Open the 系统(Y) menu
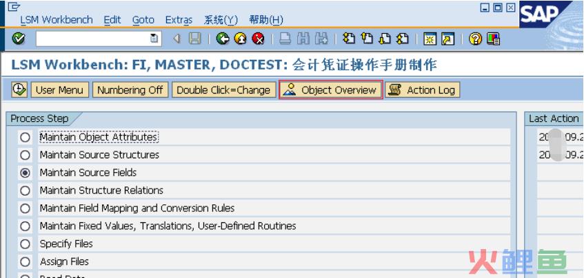 [x=221, y=20]
